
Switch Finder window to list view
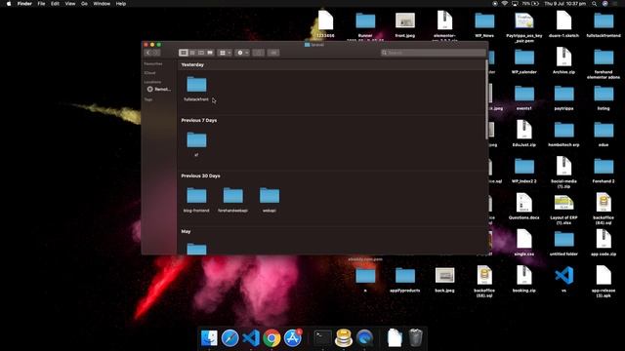point(192,53)
